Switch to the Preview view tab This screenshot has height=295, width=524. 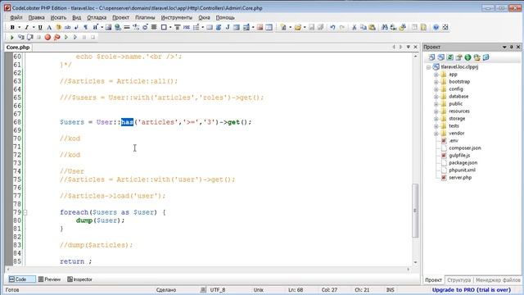click(x=49, y=279)
